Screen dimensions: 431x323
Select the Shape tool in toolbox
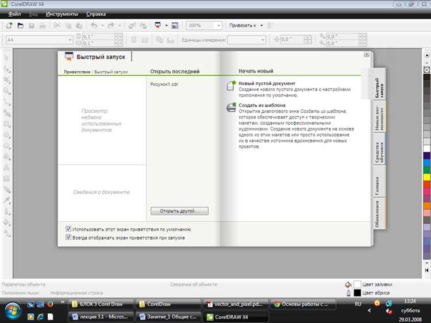coord(6,69)
